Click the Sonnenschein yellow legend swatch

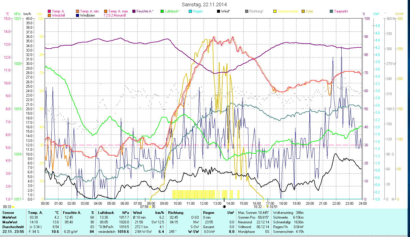275,11
